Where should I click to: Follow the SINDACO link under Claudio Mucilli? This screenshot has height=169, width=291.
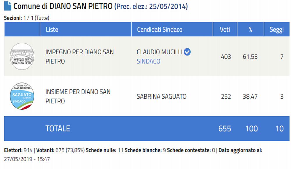(148, 61)
